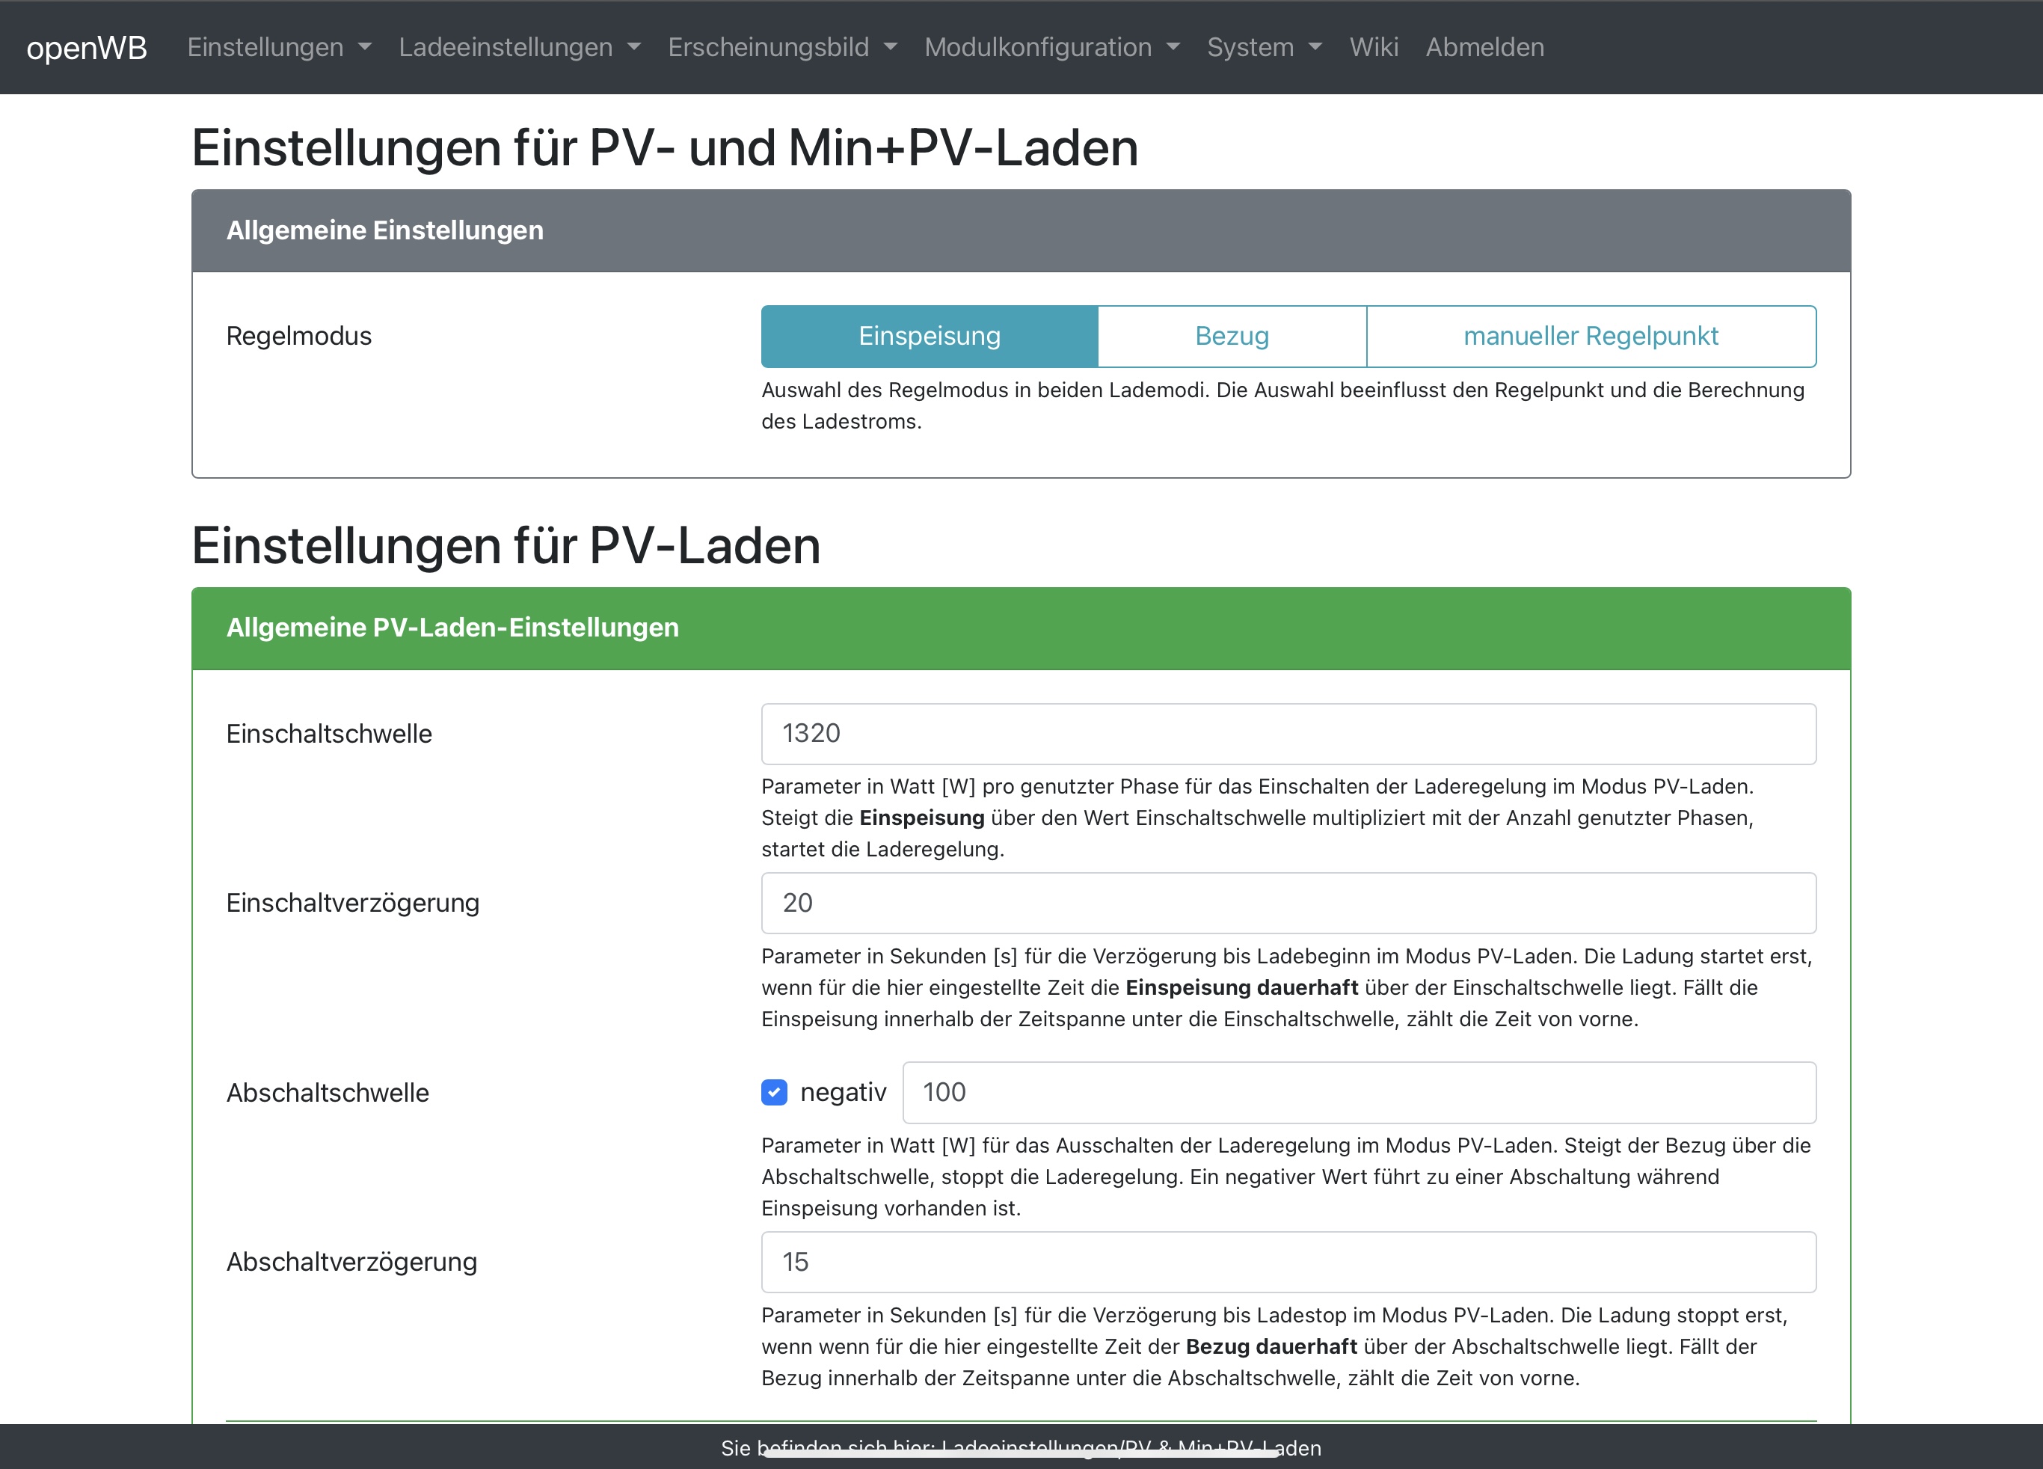
Task: Click the Allgemeine Einstellungen card header
Action: pos(1021,230)
